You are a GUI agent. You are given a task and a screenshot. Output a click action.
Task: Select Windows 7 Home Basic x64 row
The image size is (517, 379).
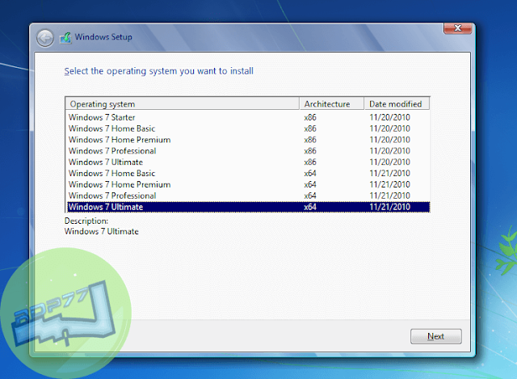pos(249,174)
